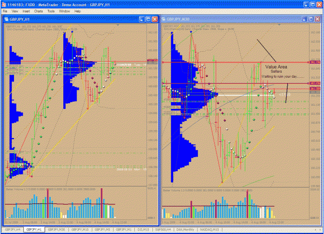Viewport: 324px width, 234px height.
Task: Open the Window menu
Action: coord(64,11)
